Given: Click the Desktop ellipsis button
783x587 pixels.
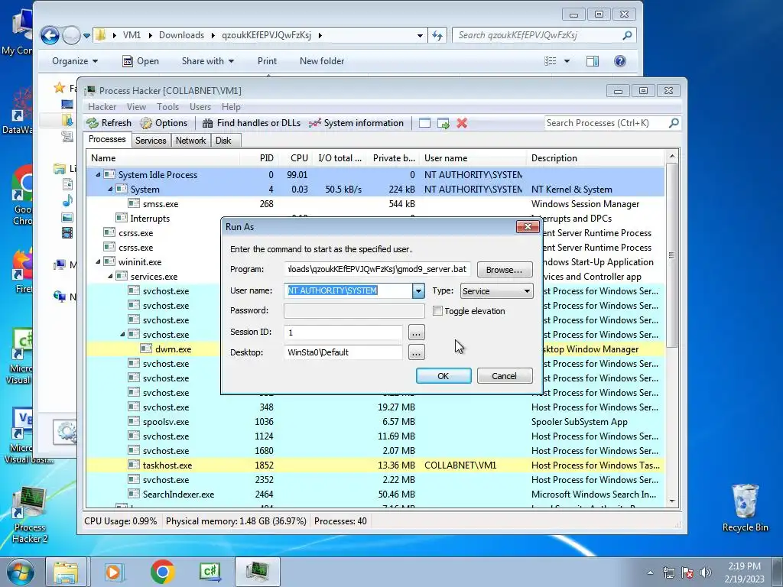Looking at the screenshot, I should point(417,353).
